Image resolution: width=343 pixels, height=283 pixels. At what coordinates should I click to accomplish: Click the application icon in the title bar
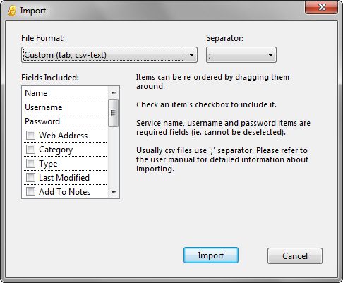point(12,11)
